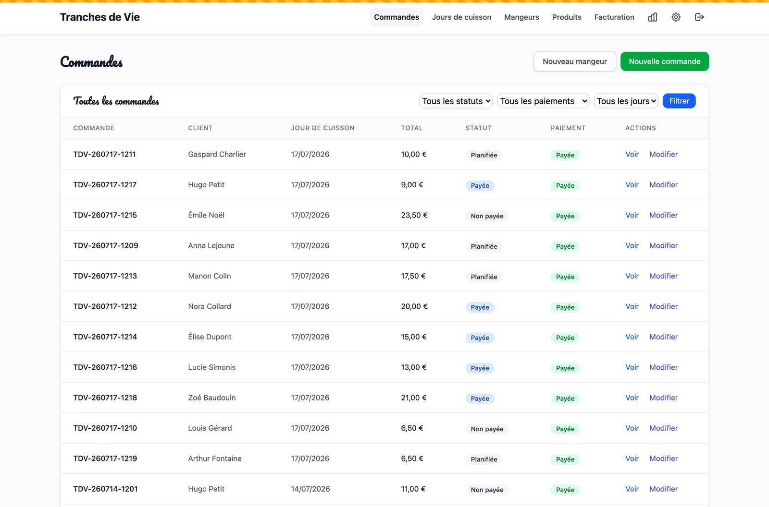View order TDV-260714-1201
This screenshot has width=769, height=507.
pos(632,489)
